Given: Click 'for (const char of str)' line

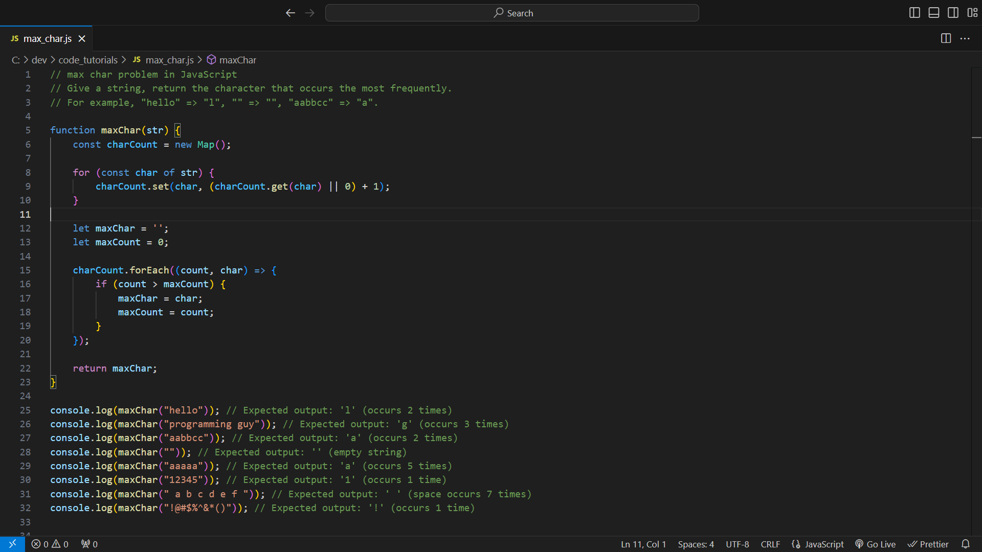Looking at the screenshot, I should pyautogui.click(x=144, y=173).
